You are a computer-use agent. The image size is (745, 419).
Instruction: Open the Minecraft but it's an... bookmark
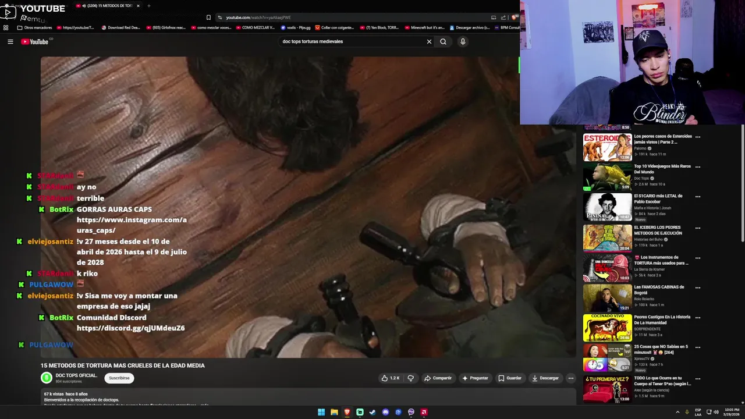click(424, 27)
